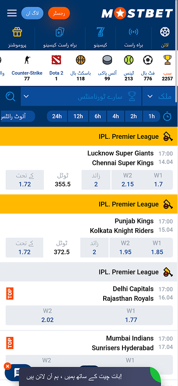Open the hamburger menu icon

point(12,13)
